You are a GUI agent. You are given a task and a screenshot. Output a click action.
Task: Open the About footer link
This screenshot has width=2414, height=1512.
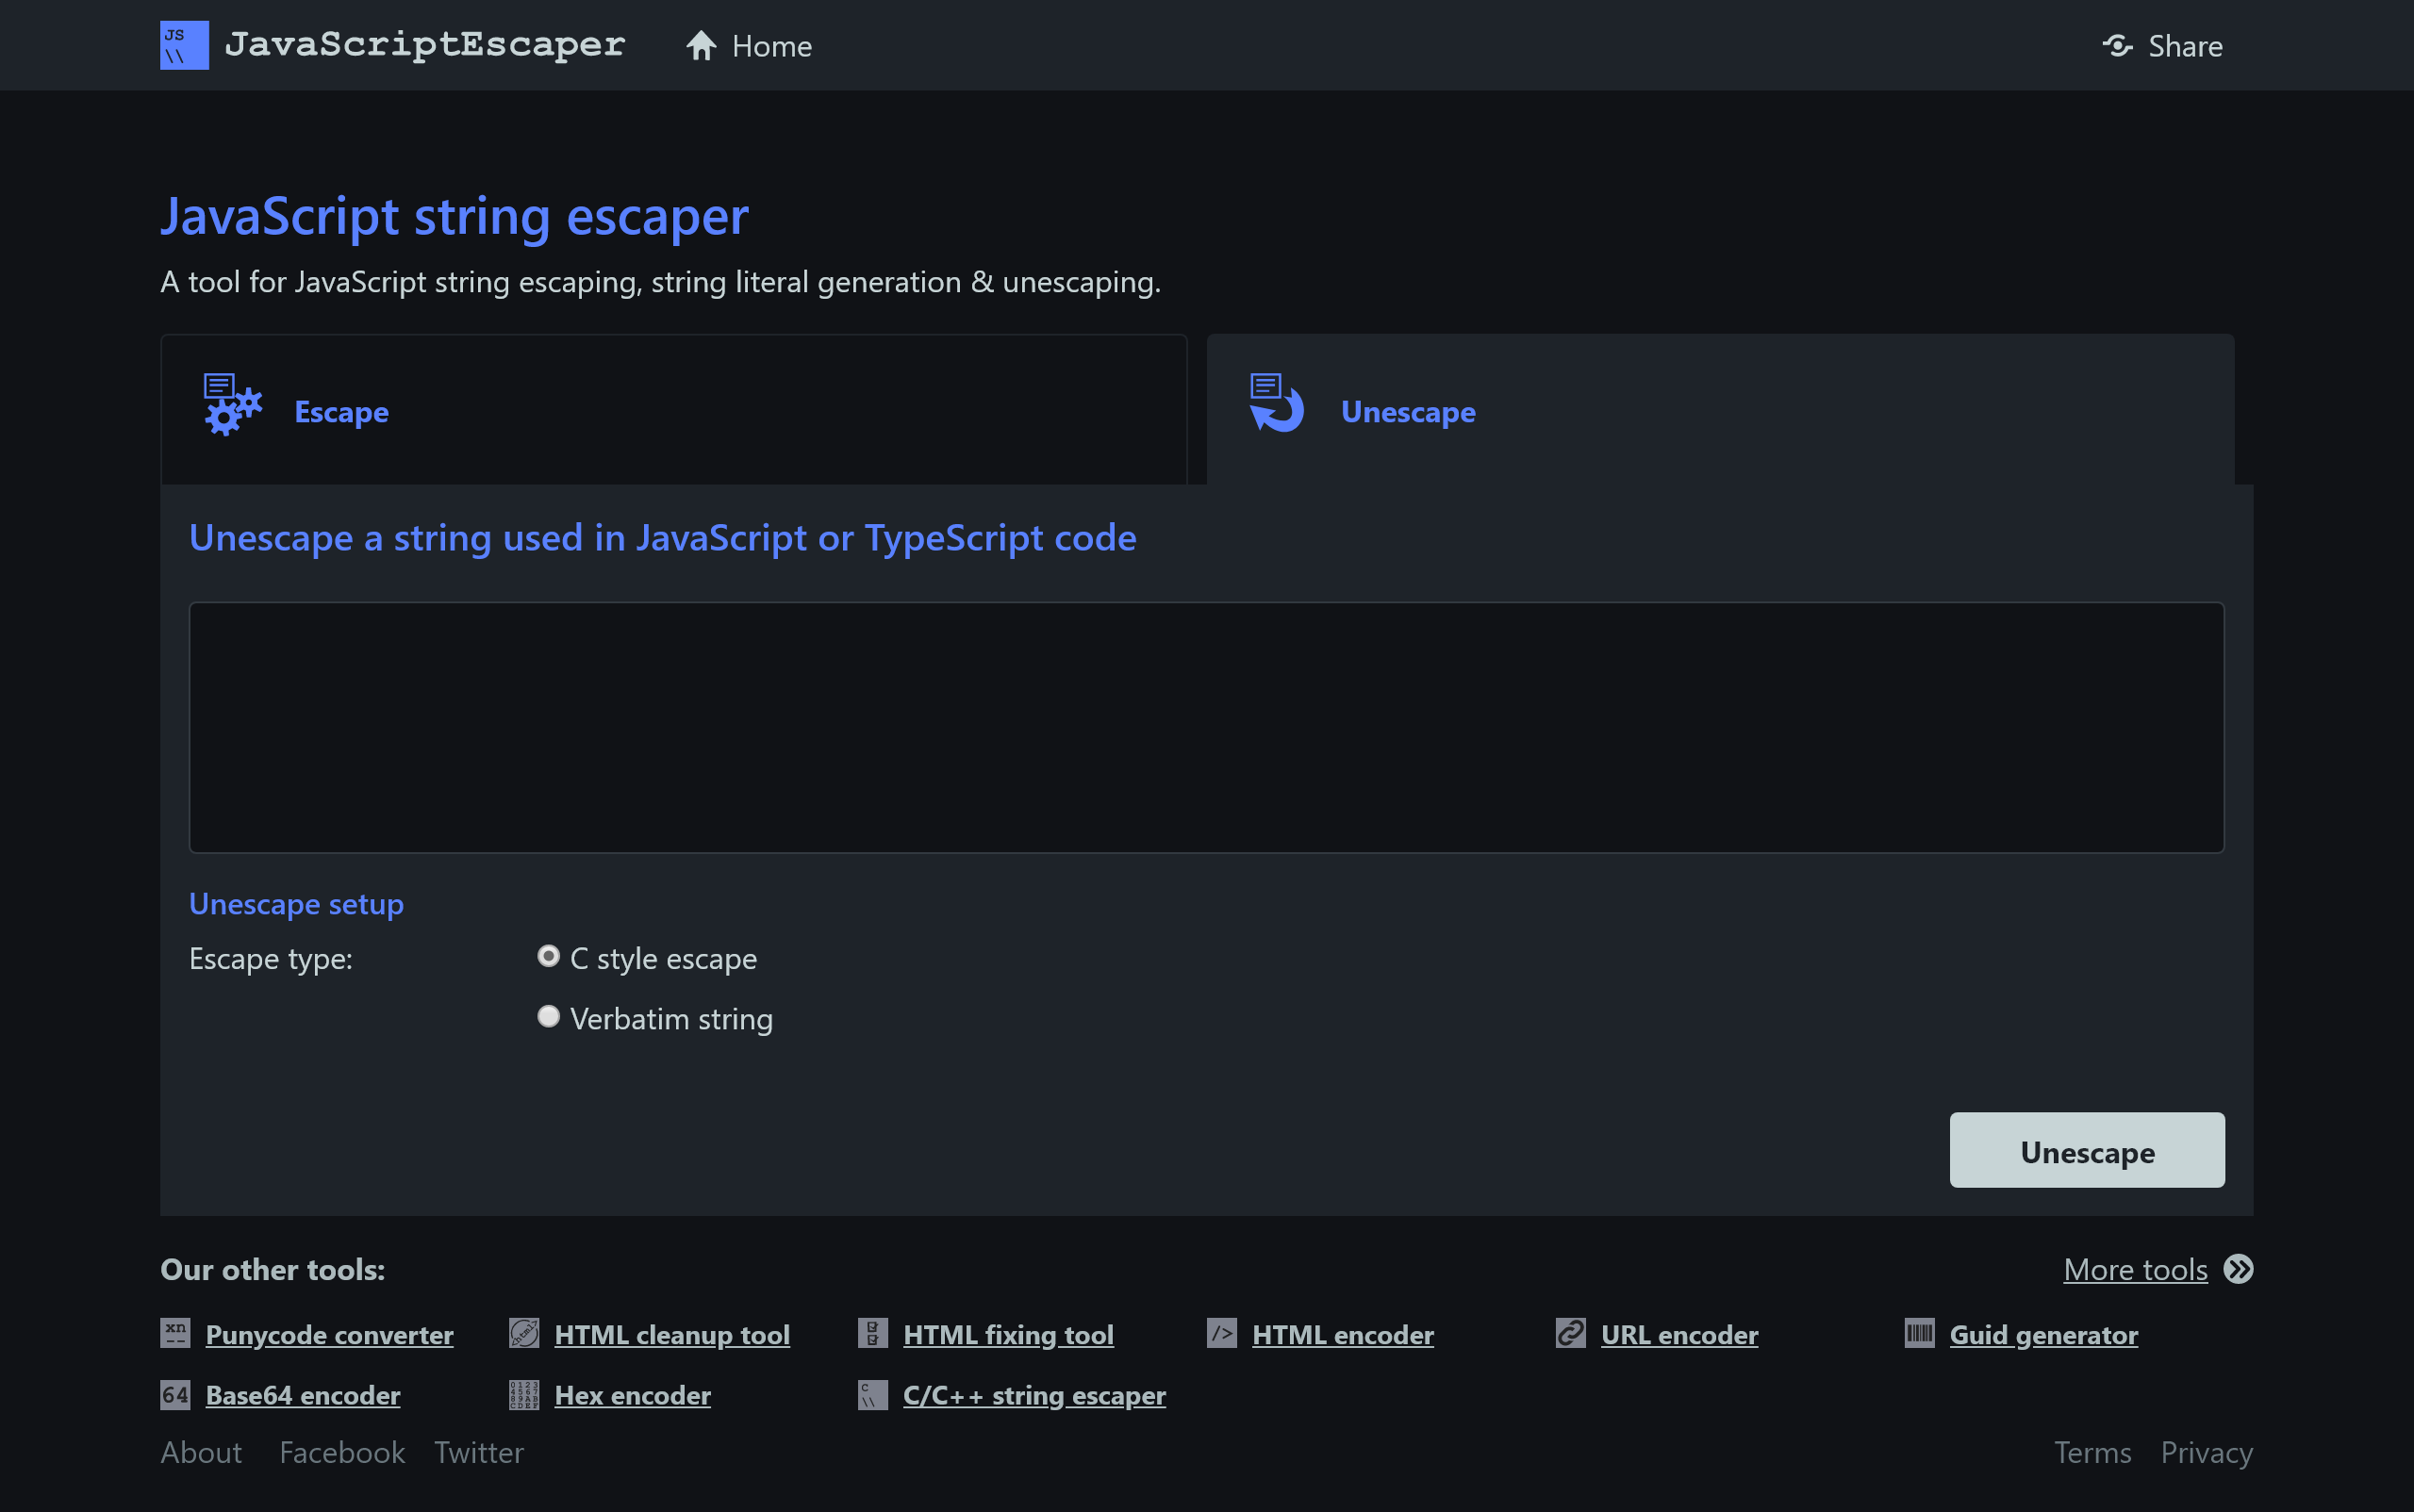201,1452
